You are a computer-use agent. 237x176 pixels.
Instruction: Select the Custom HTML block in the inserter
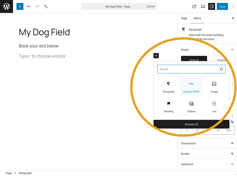(x=191, y=87)
